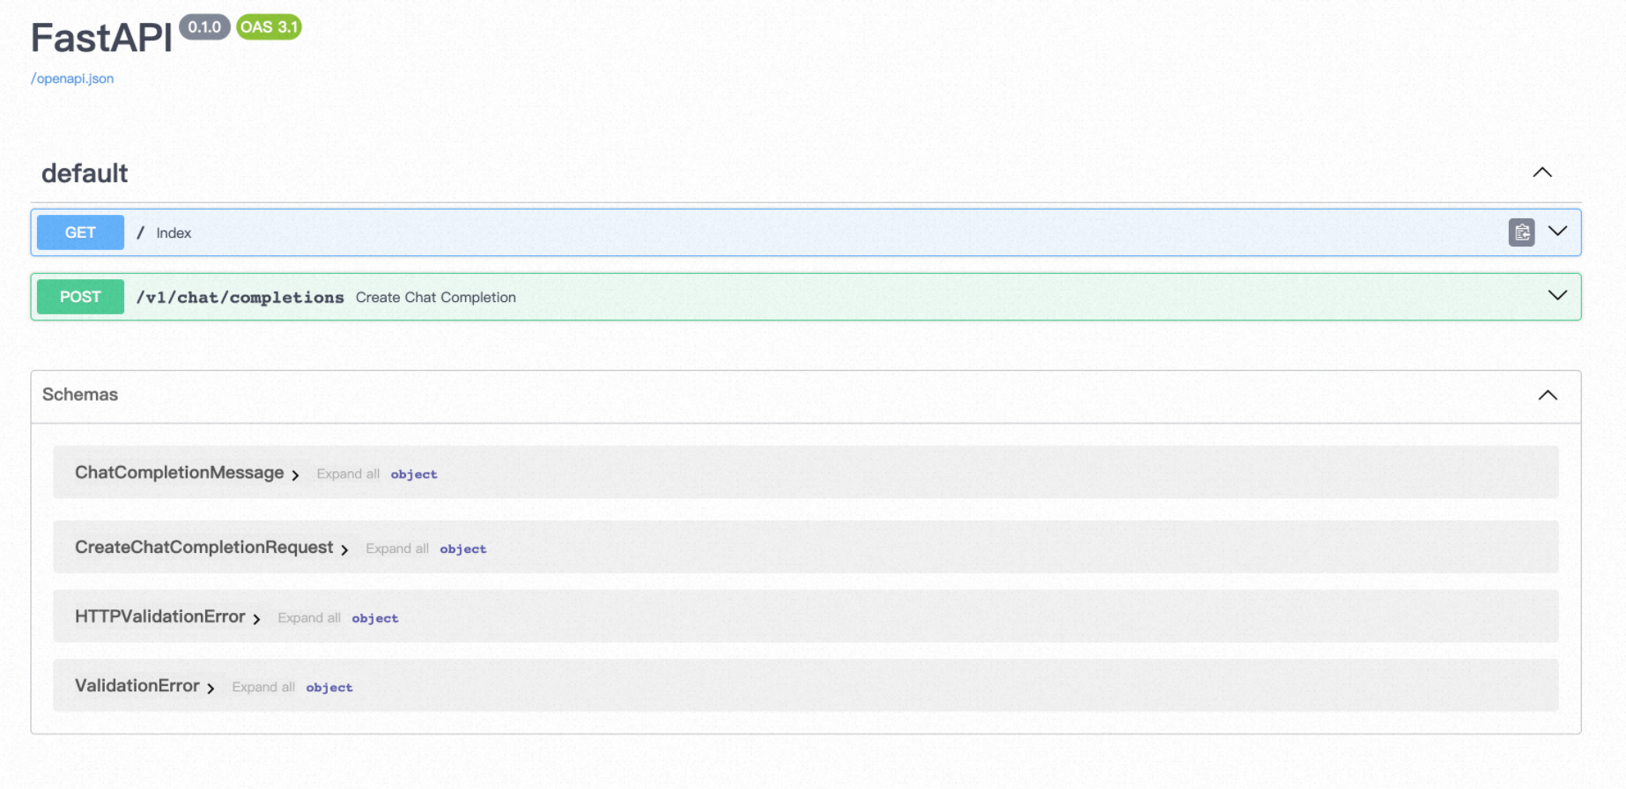Image resolution: width=1626 pixels, height=789 pixels.
Task: Click the ValidationError schema name
Action: (137, 685)
